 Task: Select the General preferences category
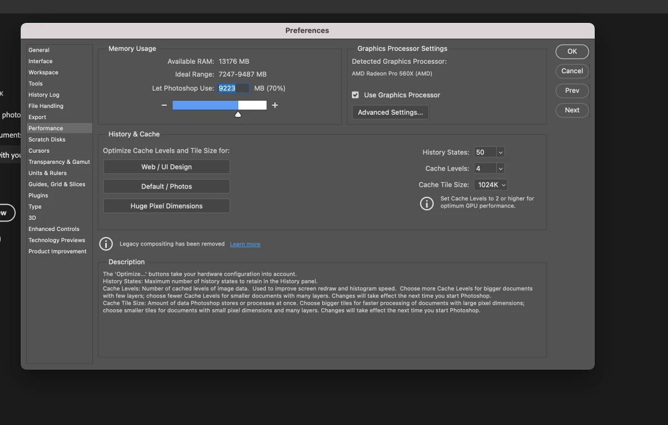pos(59,50)
